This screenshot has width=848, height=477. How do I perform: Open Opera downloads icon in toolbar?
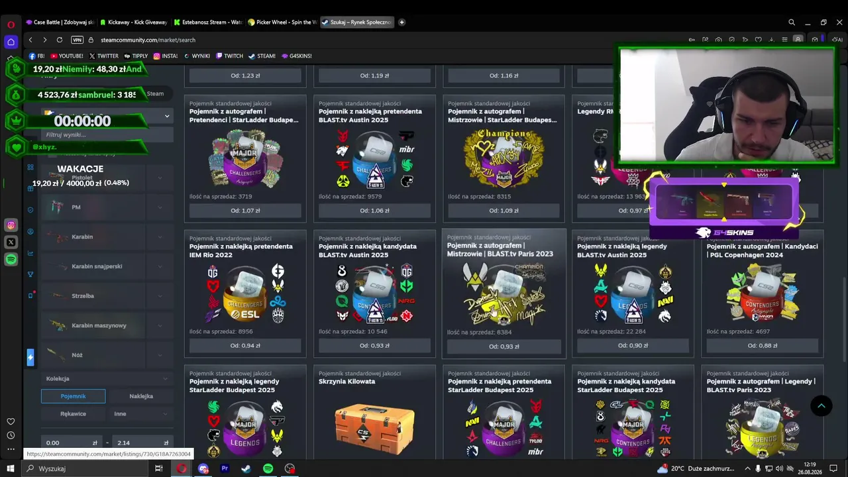[771, 40]
